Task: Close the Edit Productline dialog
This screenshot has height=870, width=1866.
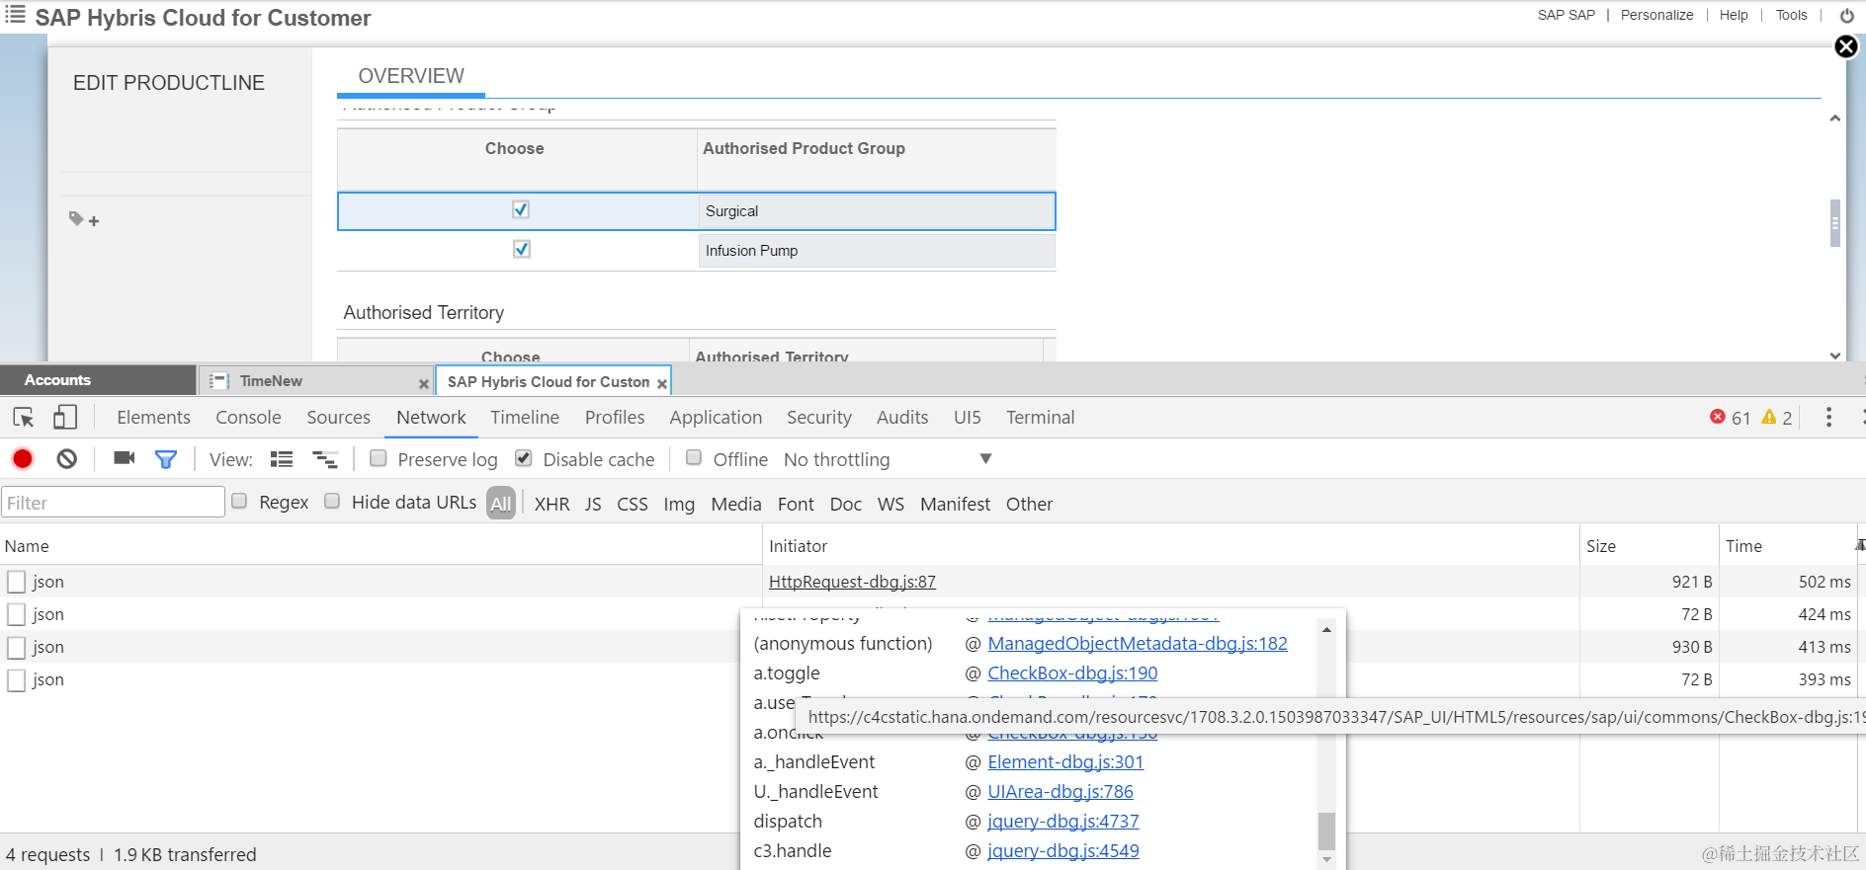Action: click(1846, 46)
